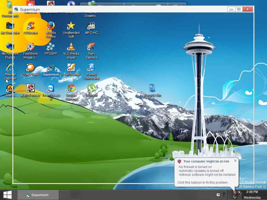Click 'Antivirus software might not be installed' line
This screenshot has width=267, height=200.
[x=207, y=175]
